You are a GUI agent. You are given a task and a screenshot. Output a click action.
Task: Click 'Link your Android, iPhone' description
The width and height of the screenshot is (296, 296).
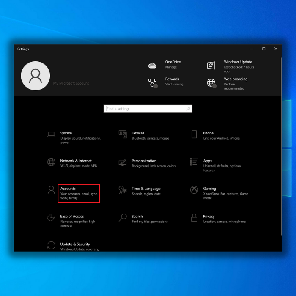pyautogui.click(x=221, y=138)
